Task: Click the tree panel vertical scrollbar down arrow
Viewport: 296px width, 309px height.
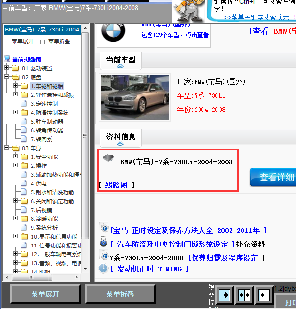Action: (85, 269)
